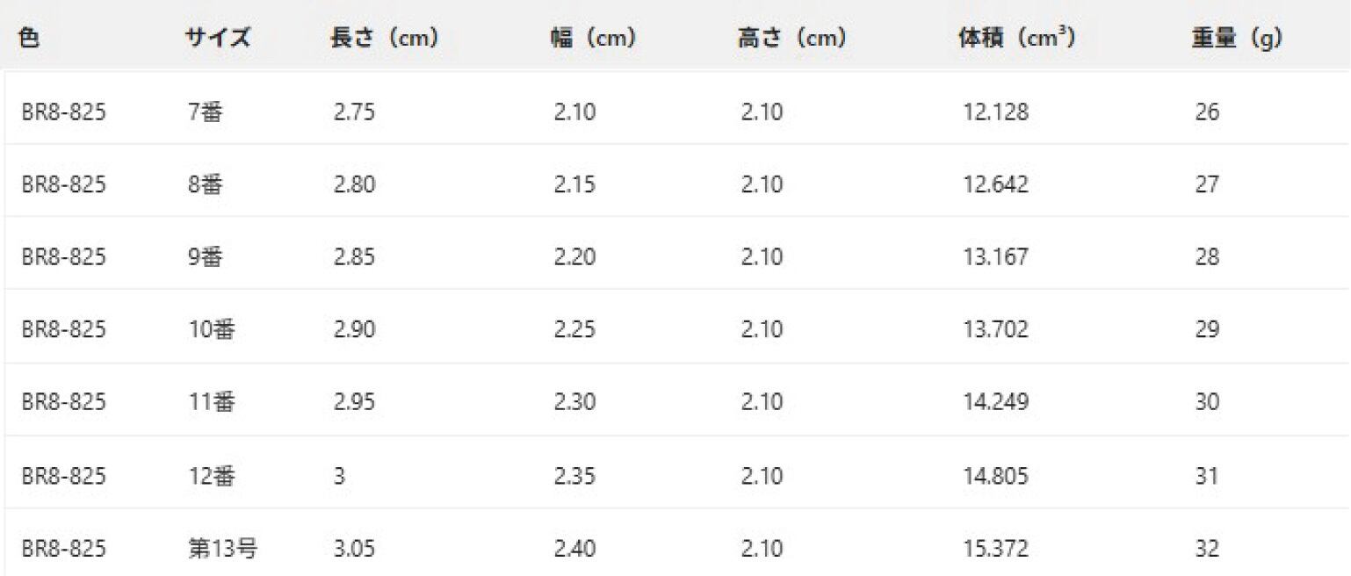Click the 体積 (cm³) column header
The width and height of the screenshot is (1351, 576).
[x=1016, y=39]
